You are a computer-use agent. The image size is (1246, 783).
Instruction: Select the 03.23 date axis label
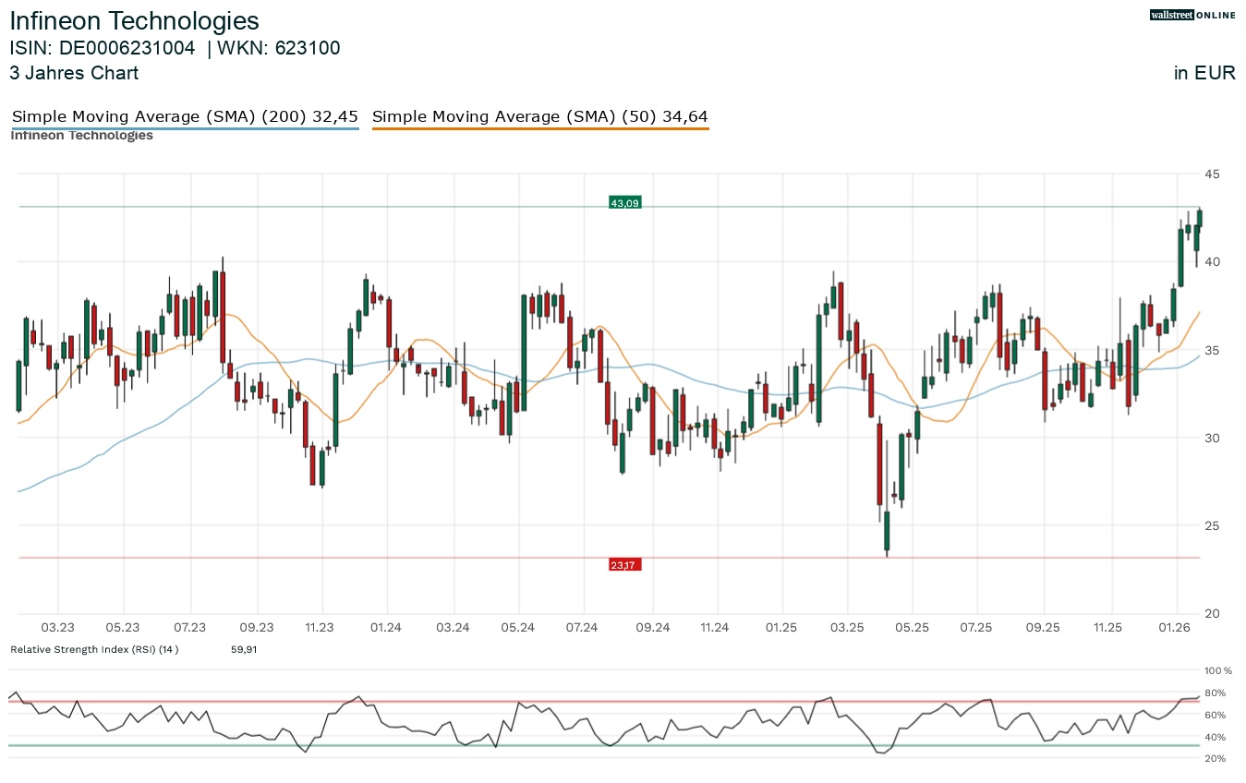click(57, 627)
